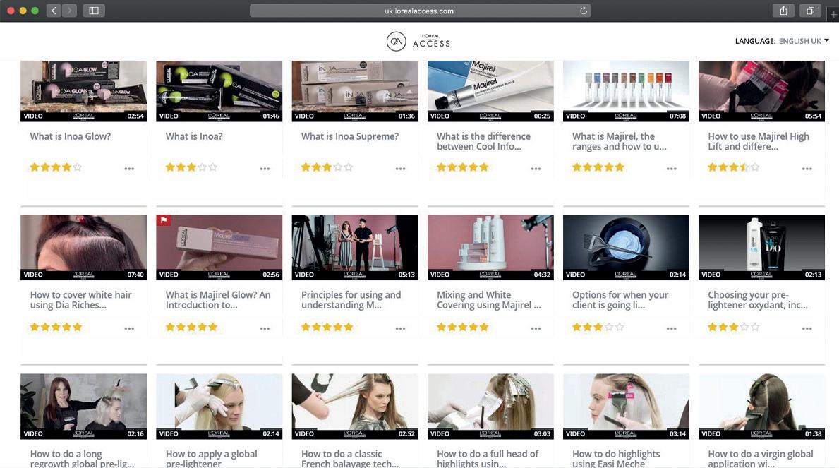The image size is (839, 468).
Task: Open Mixing and White Covering using Majirel title
Action: (x=488, y=300)
